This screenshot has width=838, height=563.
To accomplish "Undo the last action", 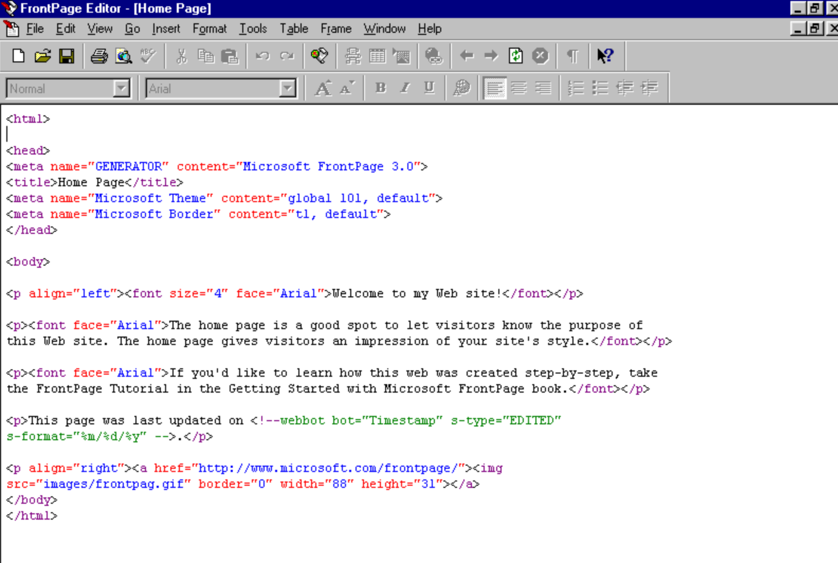I will (262, 56).
